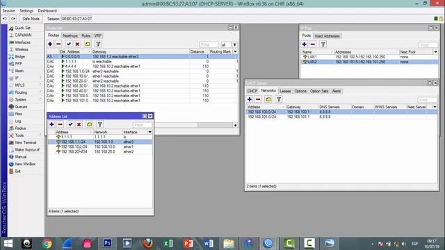
Task: Open Radius in sidebar
Action: click(20, 128)
